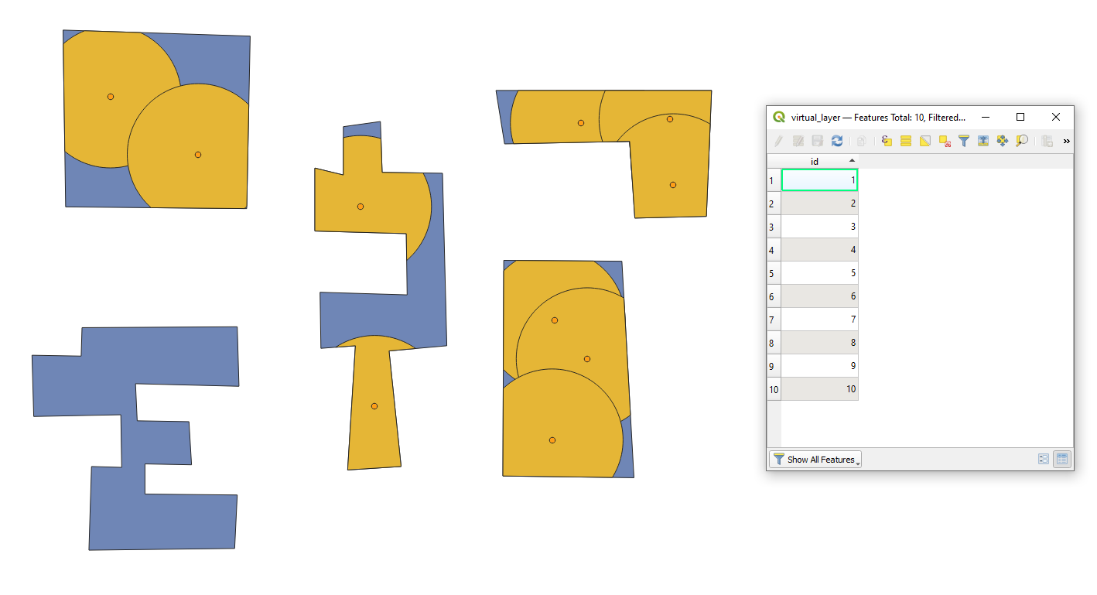Select the id cell with value 9

(x=820, y=366)
